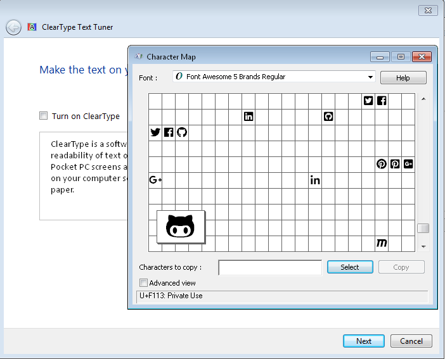The height and width of the screenshot is (359, 445).
Task: Minimize the Character Map window
Action: coord(380,57)
